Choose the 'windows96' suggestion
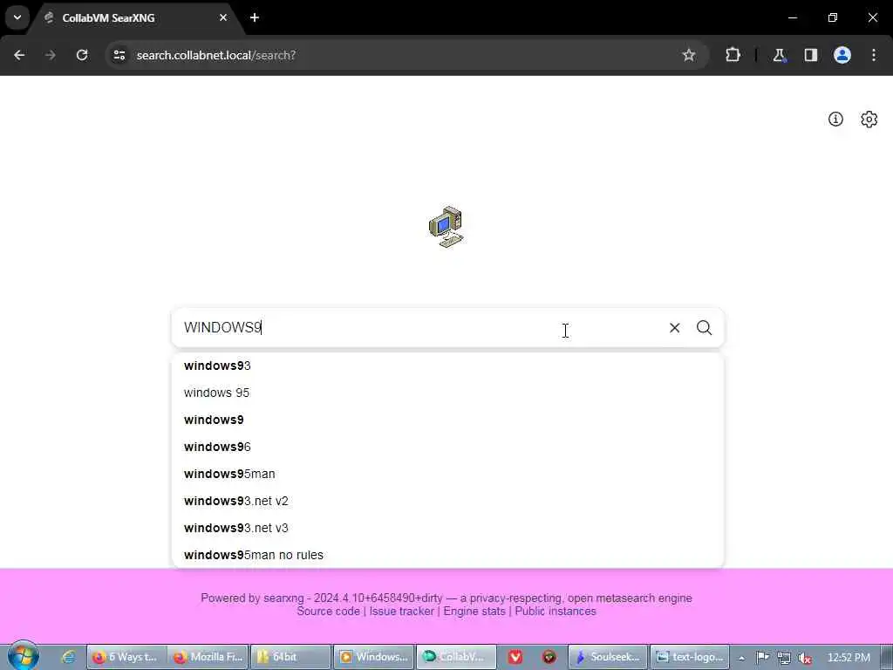This screenshot has width=893, height=670. click(447, 447)
